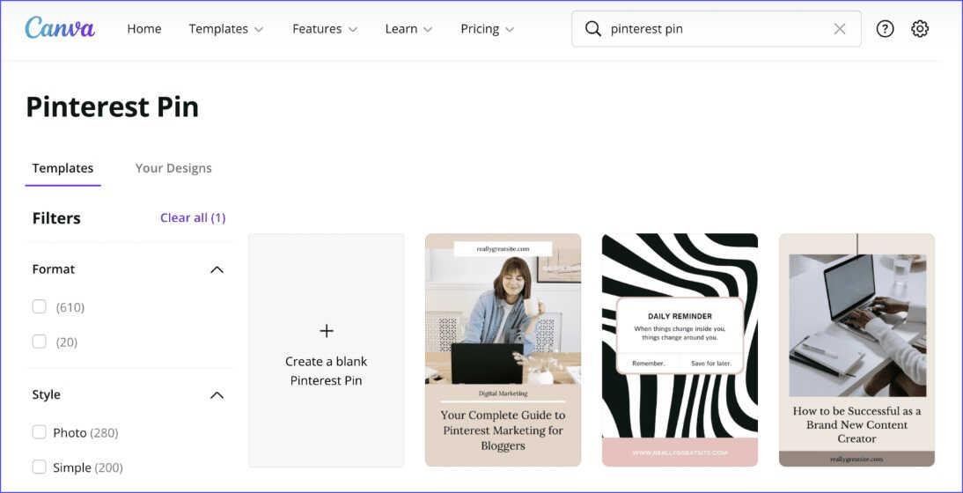Screen dimensions: 963x493
Task: Open the Pricing dropdown menu
Action: (488, 29)
